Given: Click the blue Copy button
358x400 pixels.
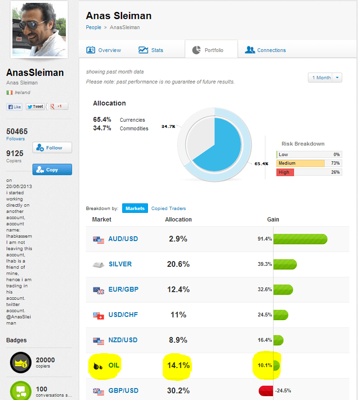Looking at the screenshot, I should [x=52, y=169].
